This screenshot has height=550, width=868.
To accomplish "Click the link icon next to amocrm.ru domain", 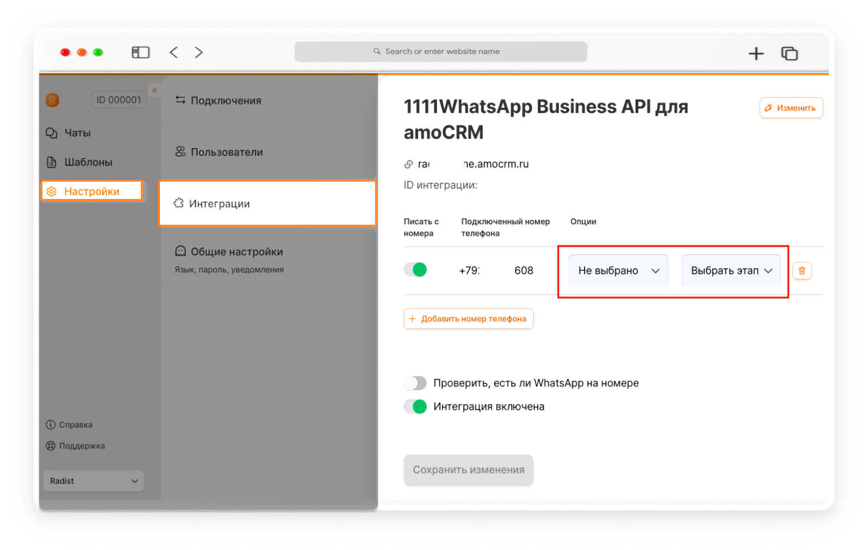I will (409, 164).
